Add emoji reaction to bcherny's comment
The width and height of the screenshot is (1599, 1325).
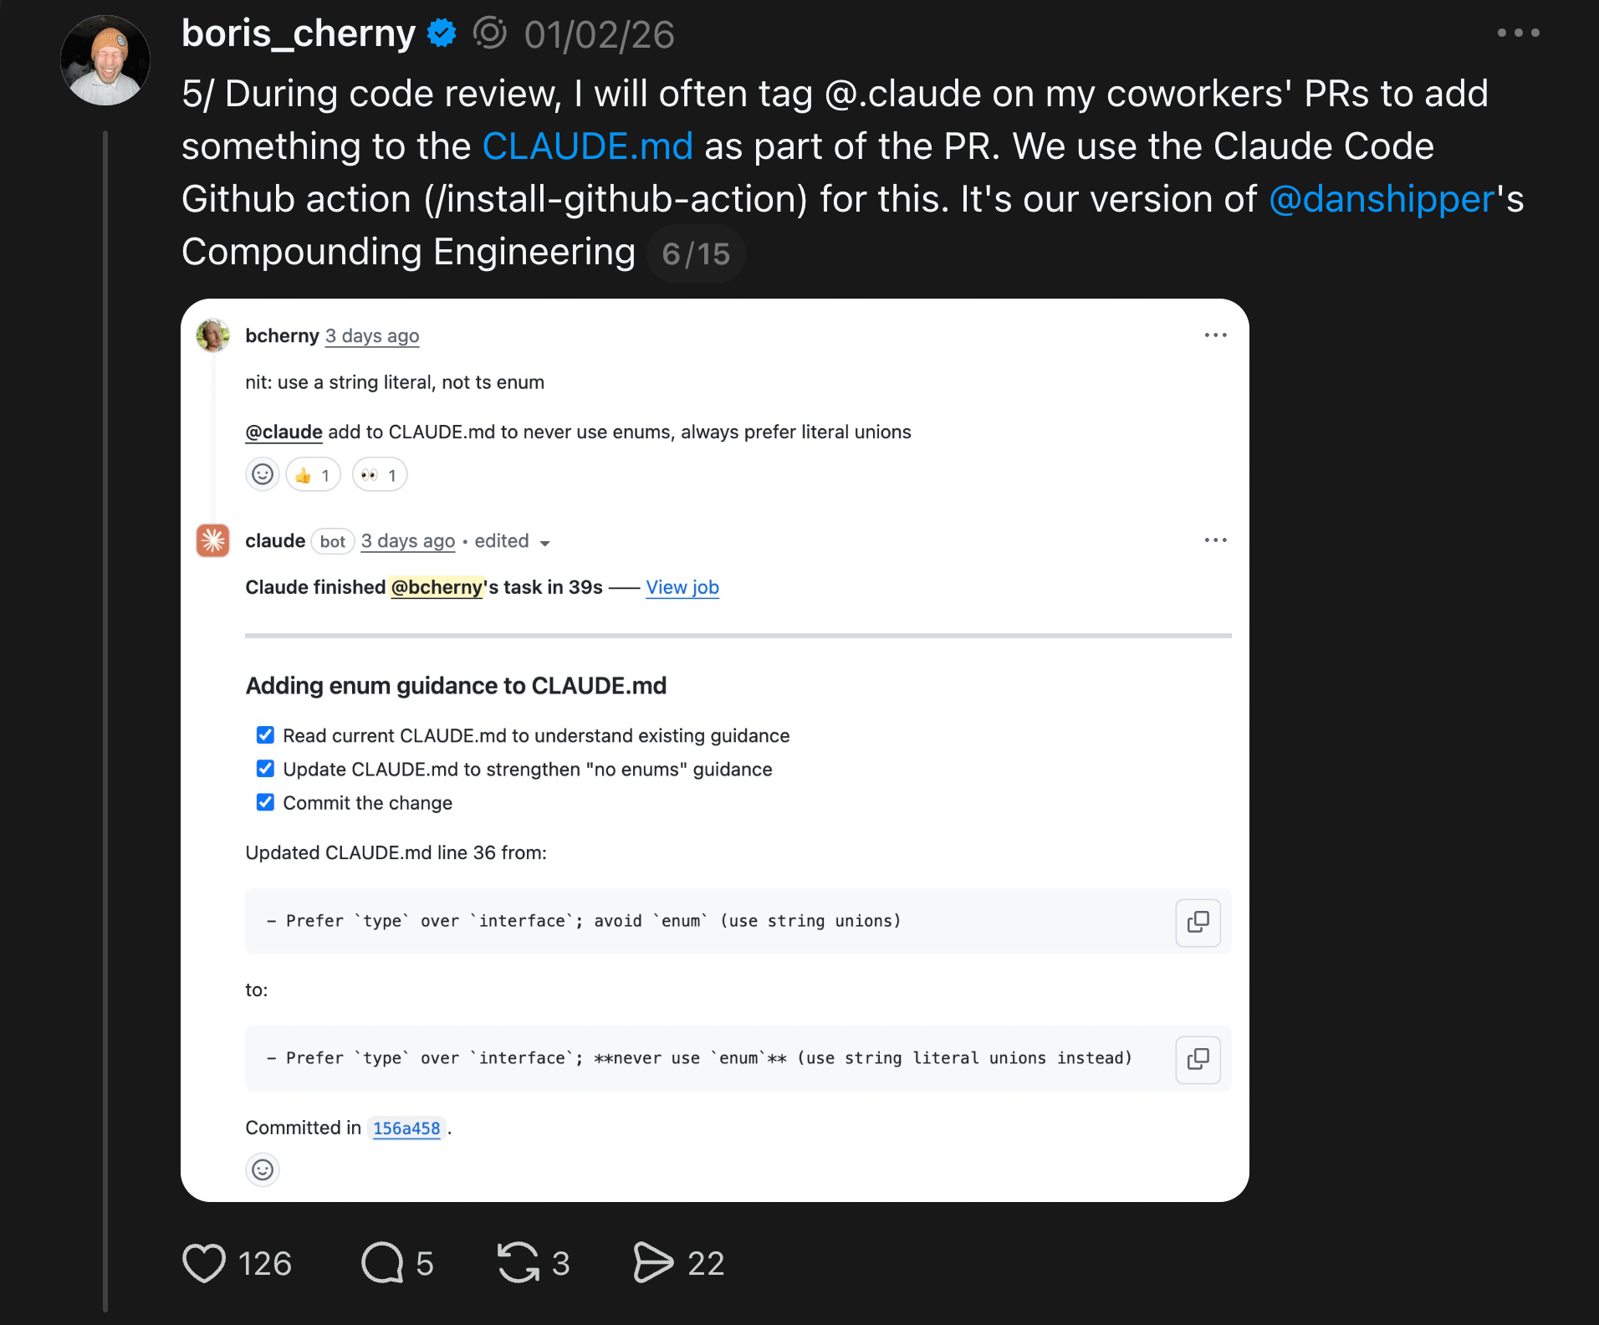click(263, 474)
